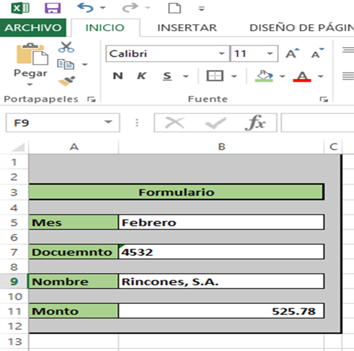Expand the Name Box dropdown arrow
Screen dimensions: 354x351
(108, 123)
